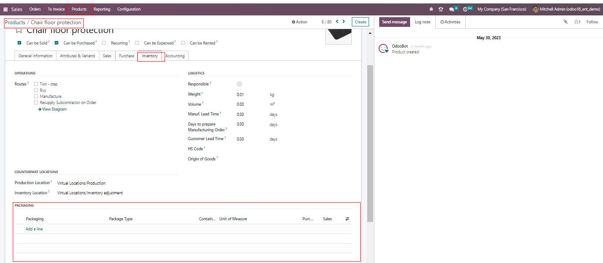Uncheck the Can be Sold checkbox
This screenshot has width=603, height=263.
[19, 43]
